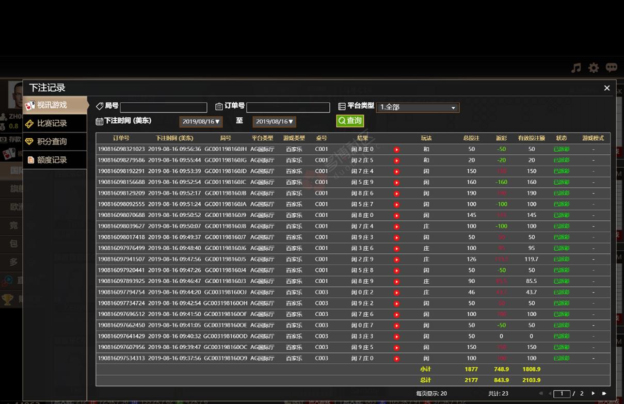Open the chat bubble icon
The width and height of the screenshot is (624, 404).
(611, 68)
